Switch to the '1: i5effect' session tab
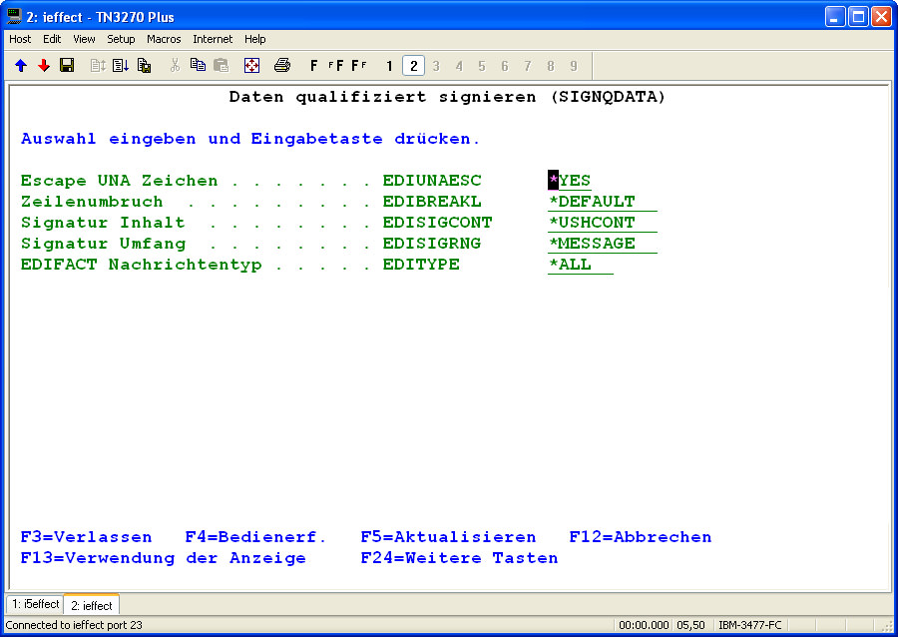 (35, 605)
